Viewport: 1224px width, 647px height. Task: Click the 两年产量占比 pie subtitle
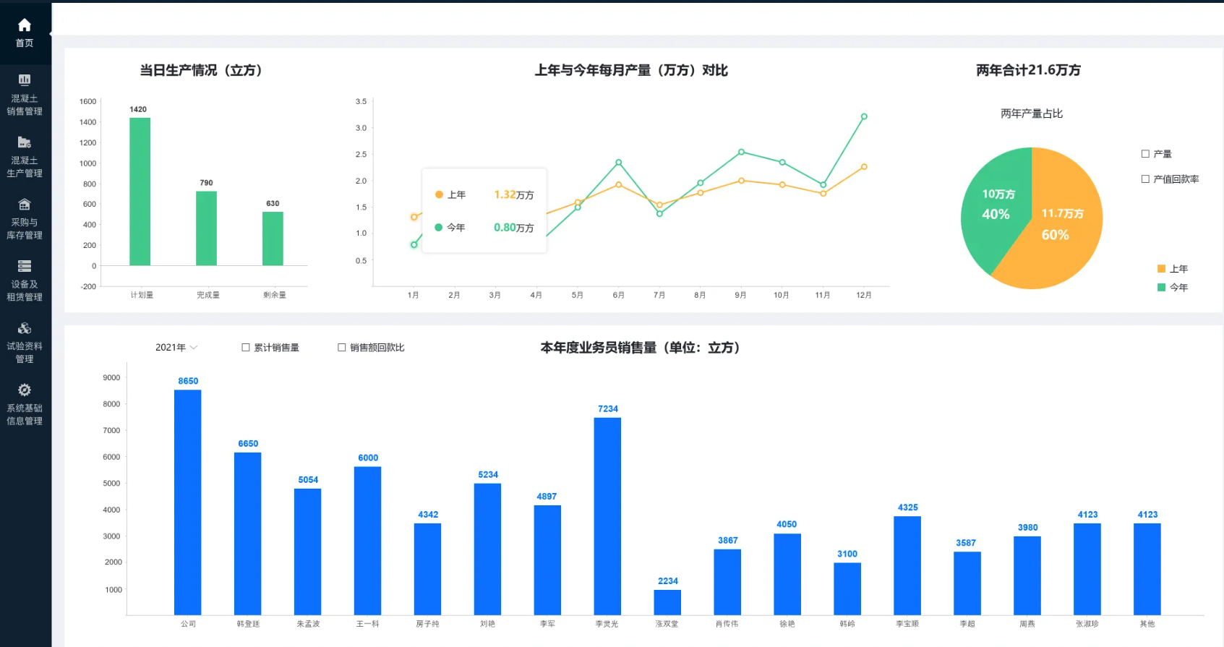coord(1032,113)
